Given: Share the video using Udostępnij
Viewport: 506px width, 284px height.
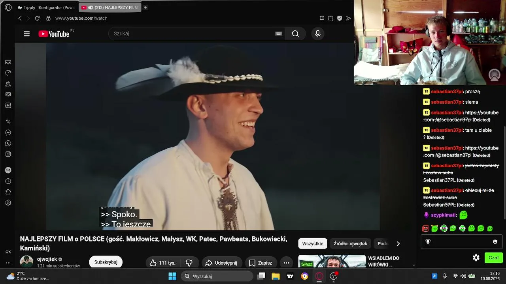Looking at the screenshot, I should [x=221, y=263].
